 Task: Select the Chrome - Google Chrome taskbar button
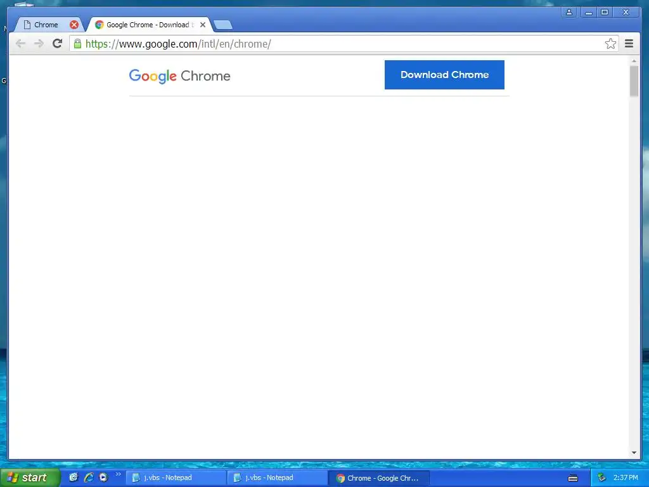[379, 478]
